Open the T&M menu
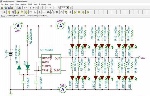 pyautogui.click(x=30, y=4)
